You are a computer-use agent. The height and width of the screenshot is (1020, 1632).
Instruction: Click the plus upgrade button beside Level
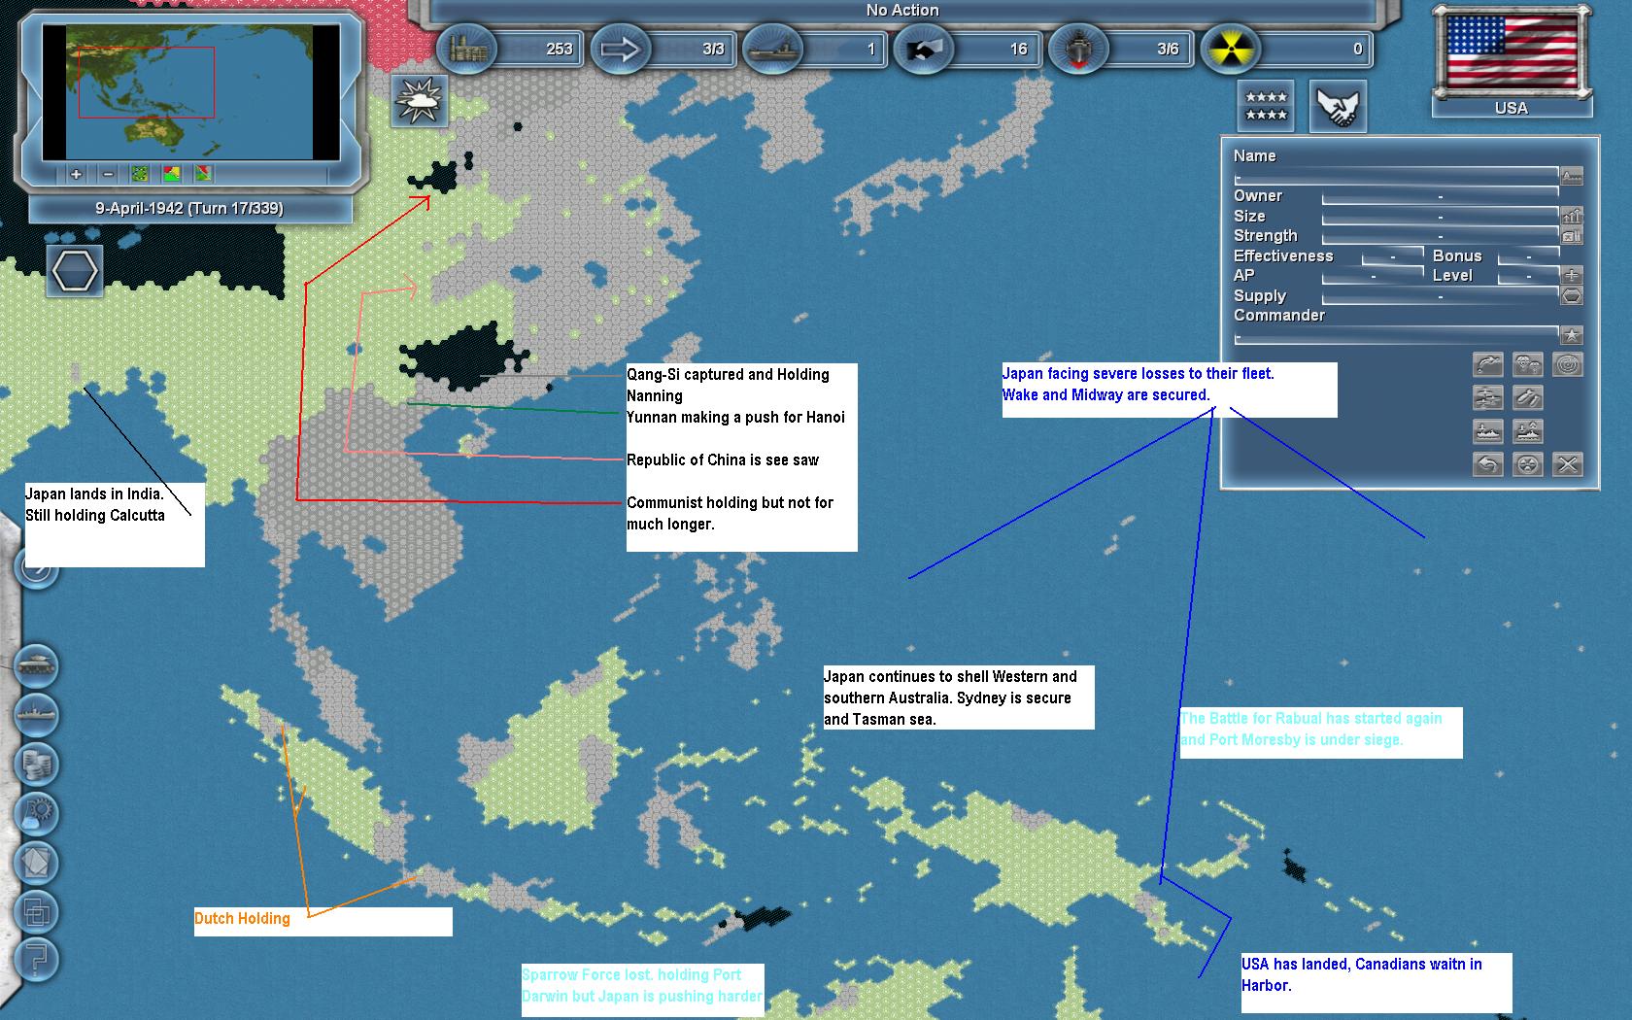[1572, 275]
